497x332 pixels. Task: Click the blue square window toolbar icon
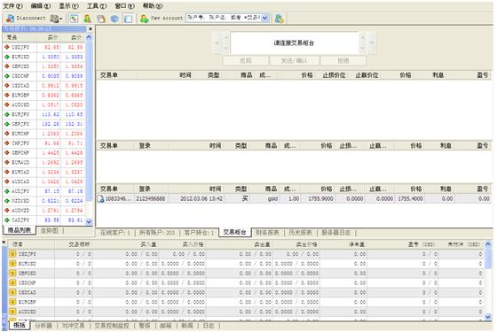[x=128, y=19]
